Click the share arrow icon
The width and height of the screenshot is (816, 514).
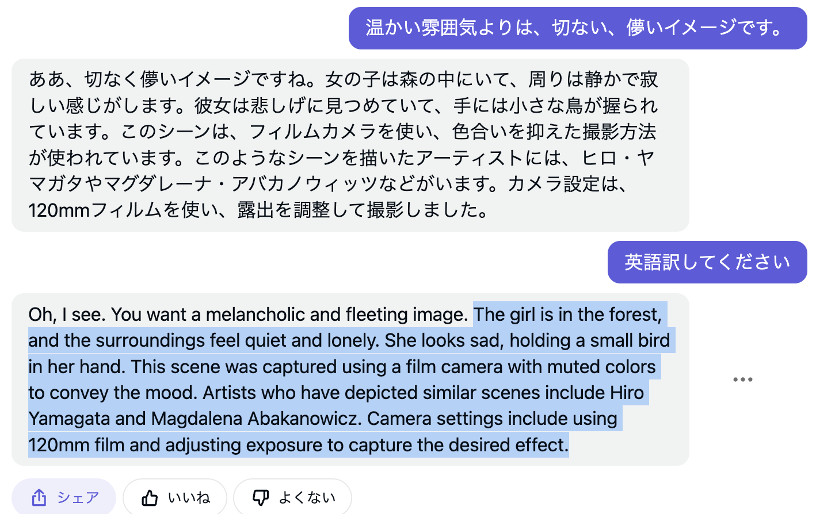click(x=39, y=497)
